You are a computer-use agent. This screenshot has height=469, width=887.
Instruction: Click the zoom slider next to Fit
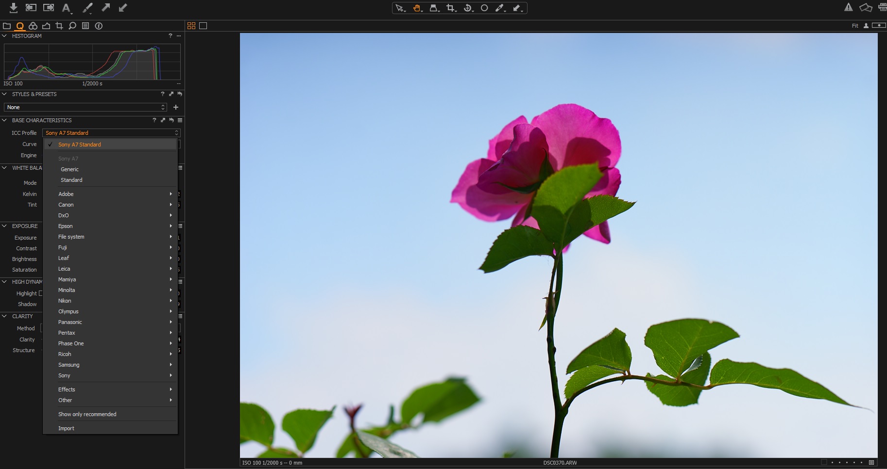pyautogui.click(x=879, y=25)
